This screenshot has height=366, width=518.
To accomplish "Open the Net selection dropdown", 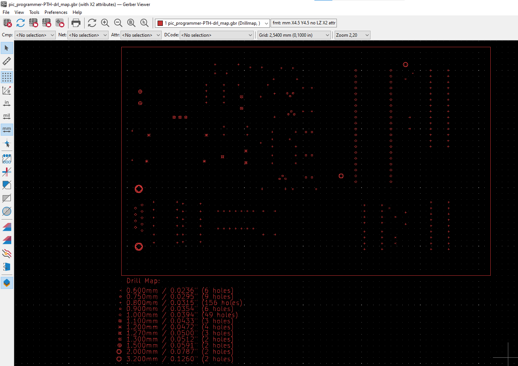I will (x=88, y=35).
